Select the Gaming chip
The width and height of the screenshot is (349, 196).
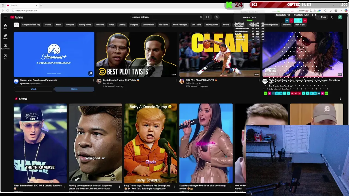pos(122,25)
